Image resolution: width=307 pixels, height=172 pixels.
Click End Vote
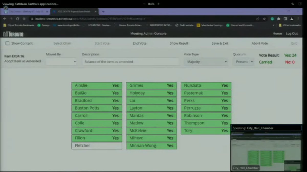[x=139, y=43]
